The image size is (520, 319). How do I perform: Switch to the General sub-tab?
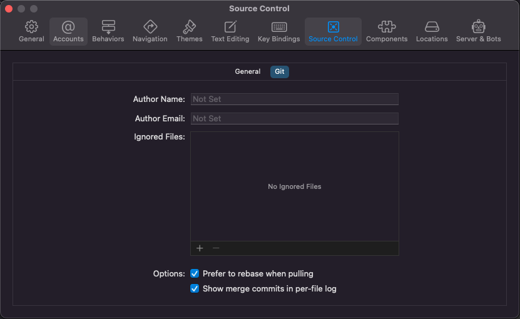[247, 72]
